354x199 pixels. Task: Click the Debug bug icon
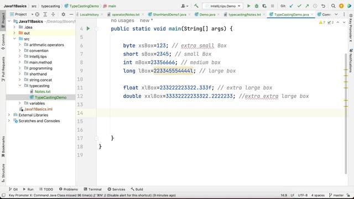tap(257, 6)
